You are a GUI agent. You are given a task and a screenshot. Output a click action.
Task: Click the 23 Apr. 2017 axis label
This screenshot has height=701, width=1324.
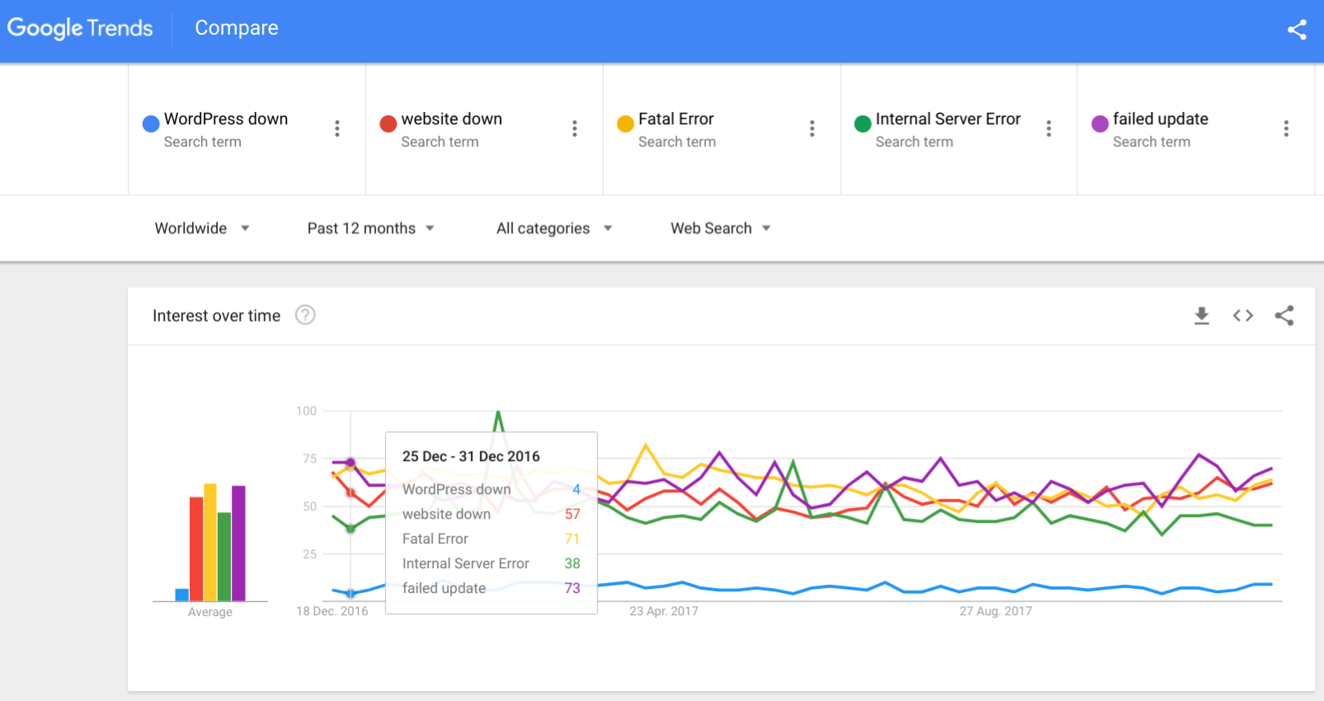[664, 611]
